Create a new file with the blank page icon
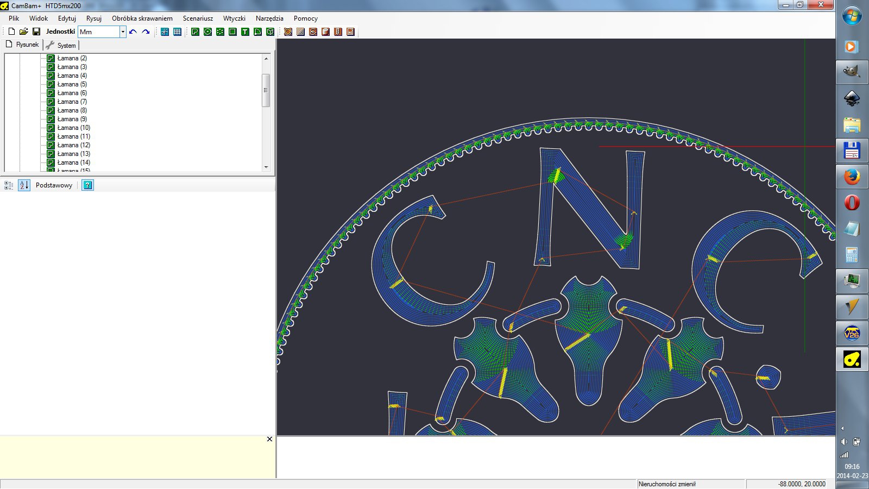 [11, 32]
